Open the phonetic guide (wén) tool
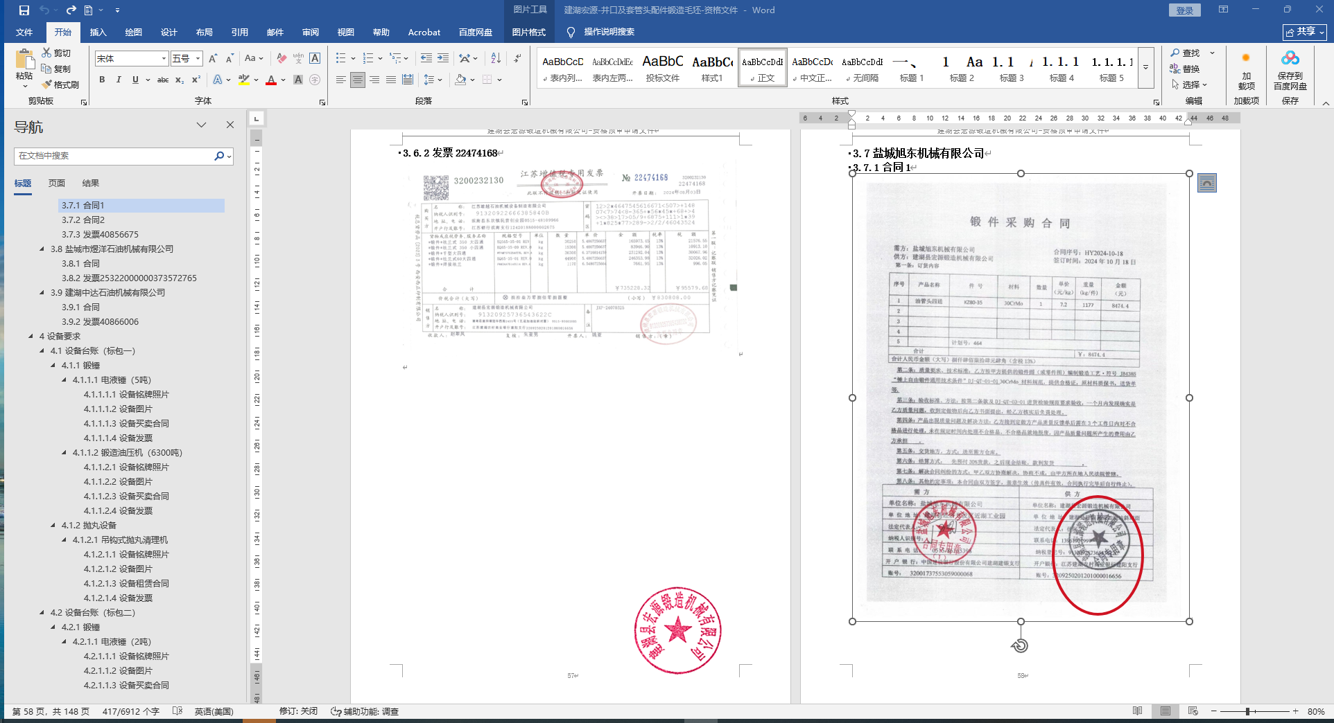 [298, 58]
